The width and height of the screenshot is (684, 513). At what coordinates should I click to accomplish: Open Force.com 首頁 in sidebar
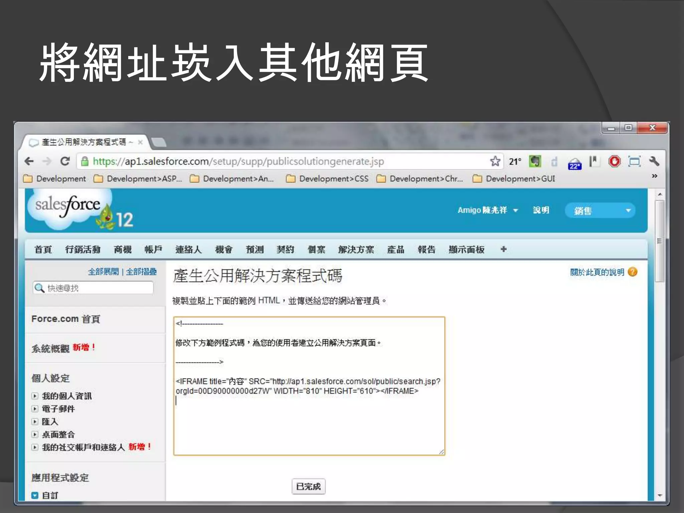[x=66, y=319]
